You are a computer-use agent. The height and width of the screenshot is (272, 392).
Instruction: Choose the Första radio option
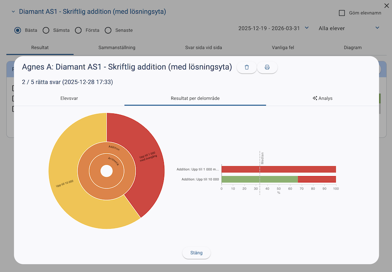pos(78,30)
